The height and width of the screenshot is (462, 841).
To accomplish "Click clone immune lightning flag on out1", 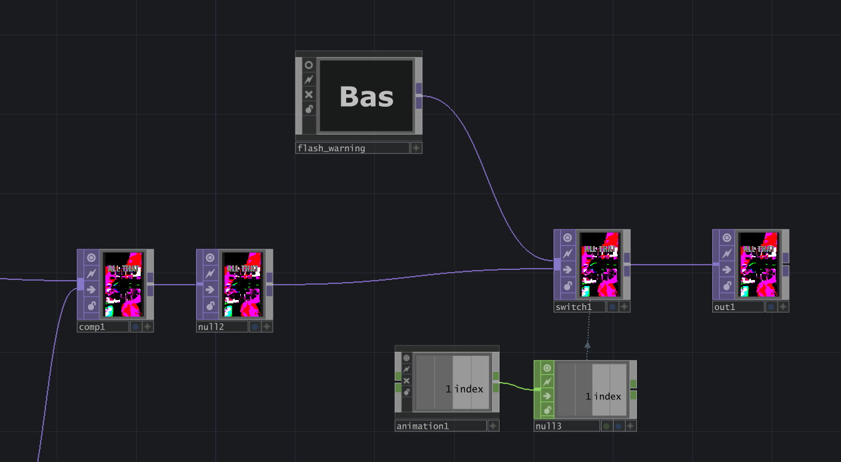I will pos(727,254).
